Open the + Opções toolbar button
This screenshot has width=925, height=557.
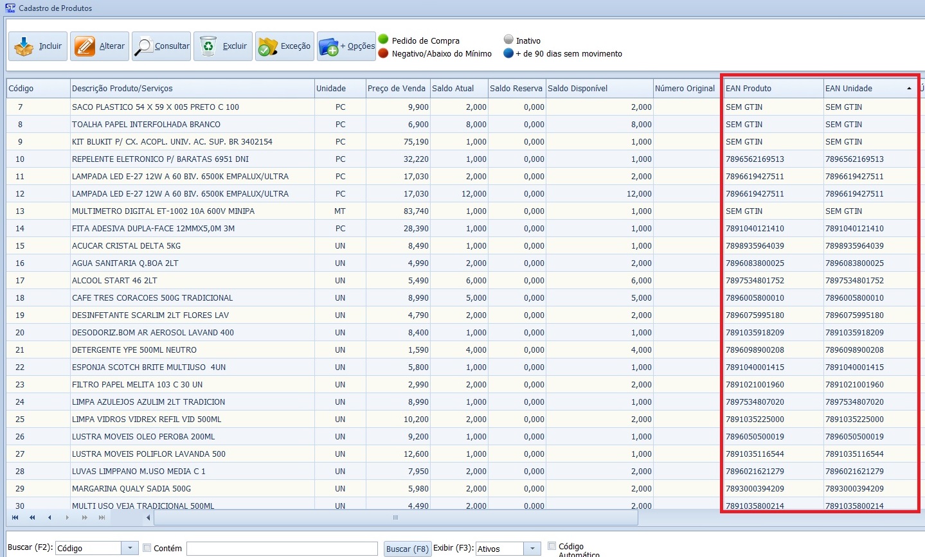pos(346,46)
